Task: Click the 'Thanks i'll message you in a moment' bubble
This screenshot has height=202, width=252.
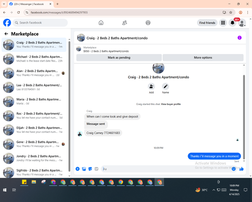Action: click(x=214, y=156)
